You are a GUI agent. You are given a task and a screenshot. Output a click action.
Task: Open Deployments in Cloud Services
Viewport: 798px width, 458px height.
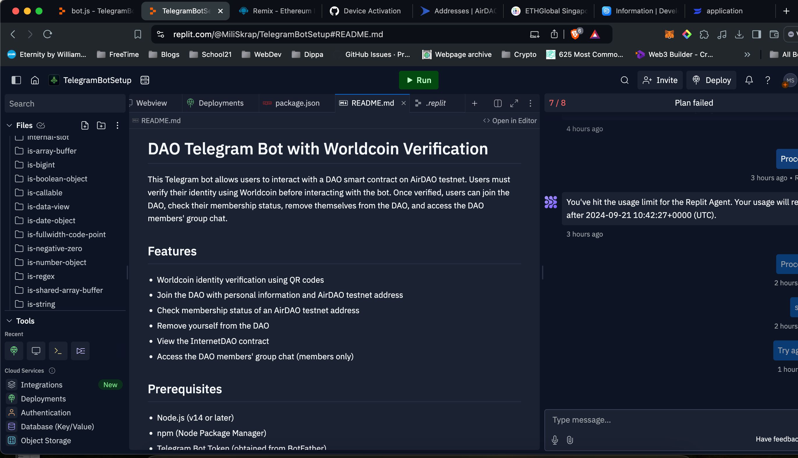click(x=43, y=399)
